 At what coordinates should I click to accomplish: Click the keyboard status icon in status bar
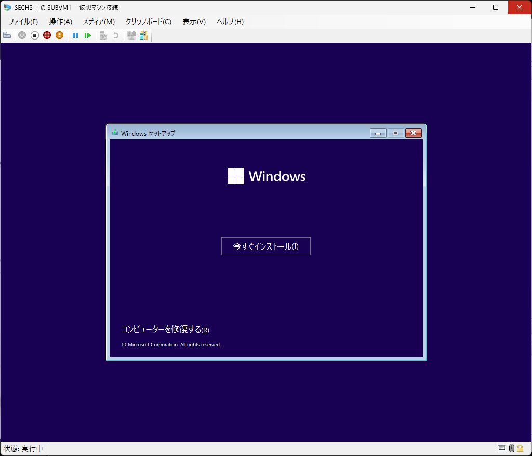click(x=502, y=448)
